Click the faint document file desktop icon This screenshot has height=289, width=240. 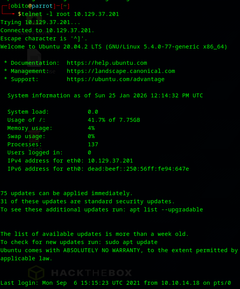34,58
